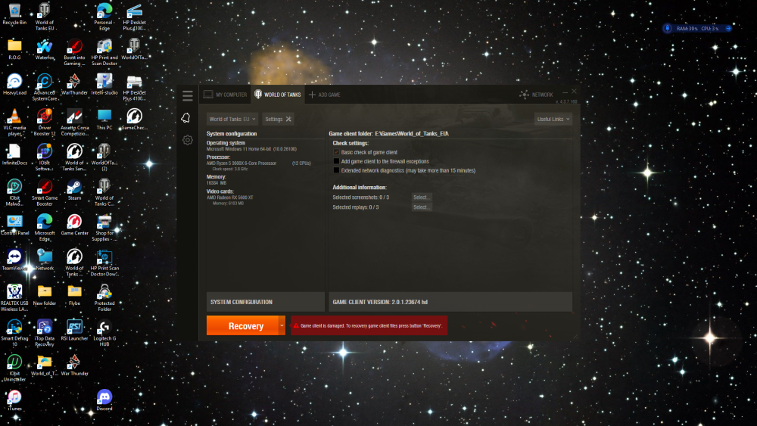Toggle Basic check of game client

pyautogui.click(x=337, y=152)
